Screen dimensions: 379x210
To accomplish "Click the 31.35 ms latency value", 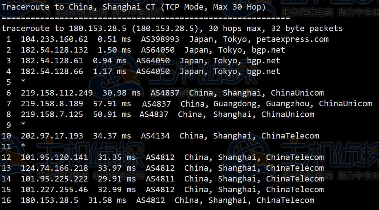I will pos(117,157).
